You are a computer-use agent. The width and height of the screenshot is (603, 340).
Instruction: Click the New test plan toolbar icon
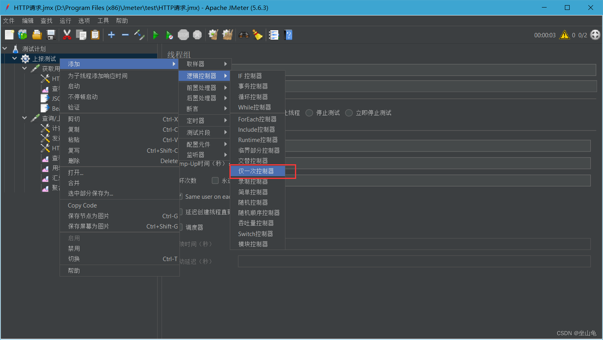10,35
